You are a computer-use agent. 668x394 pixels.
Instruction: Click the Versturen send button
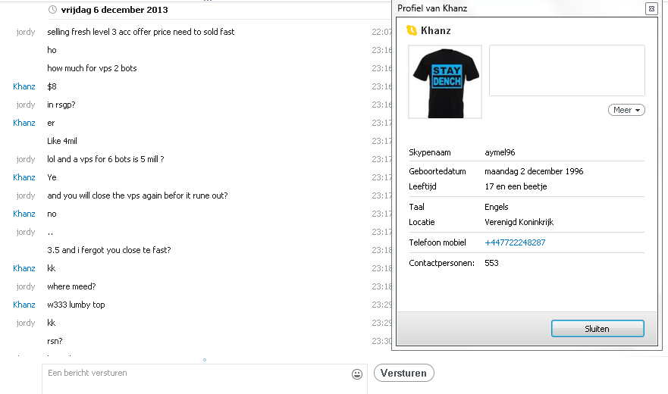(x=404, y=373)
